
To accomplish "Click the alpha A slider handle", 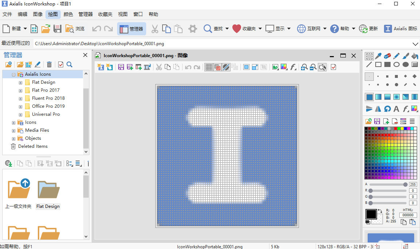I will 405,185.
